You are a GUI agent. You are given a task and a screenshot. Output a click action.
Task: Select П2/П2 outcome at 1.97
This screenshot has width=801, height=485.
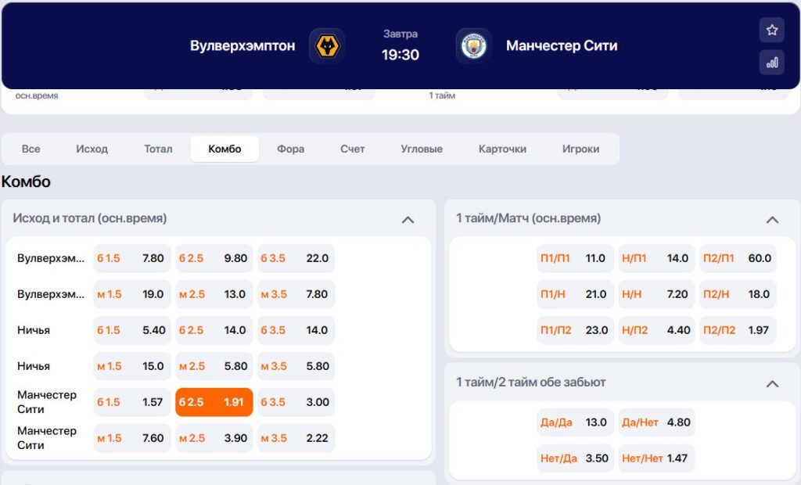(x=738, y=330)
